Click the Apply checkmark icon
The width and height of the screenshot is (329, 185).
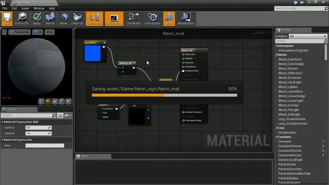pyautogui.click(x=37, y=18)
